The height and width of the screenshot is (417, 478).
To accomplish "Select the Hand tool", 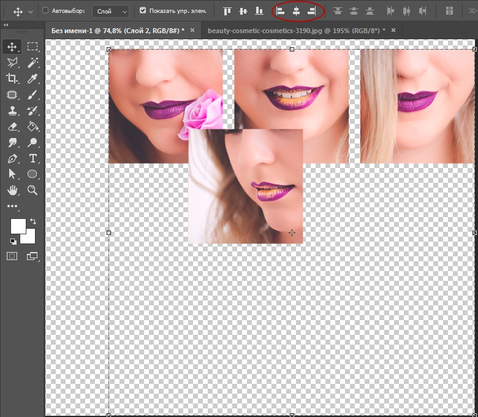I will 12,190.
